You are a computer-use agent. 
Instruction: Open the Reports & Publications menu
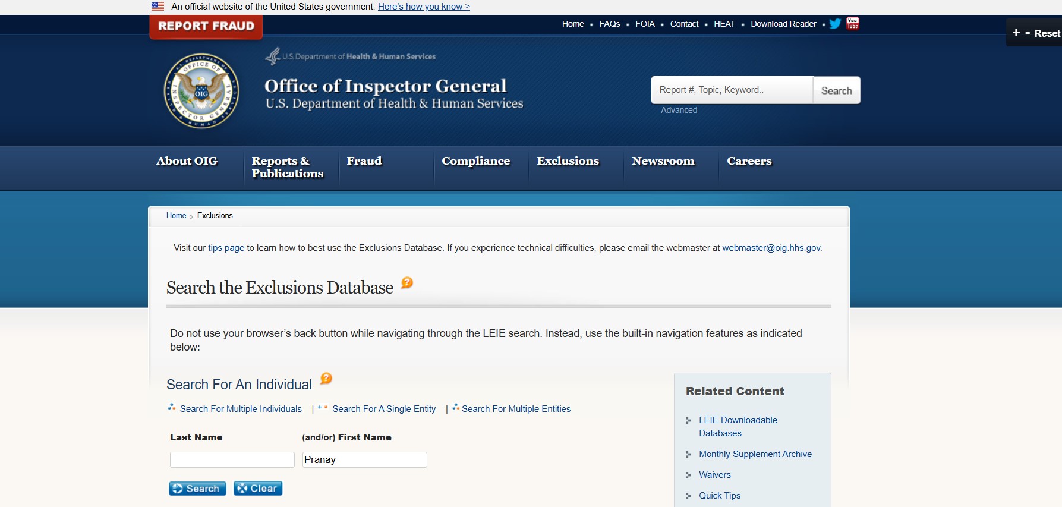pos(288,167)
